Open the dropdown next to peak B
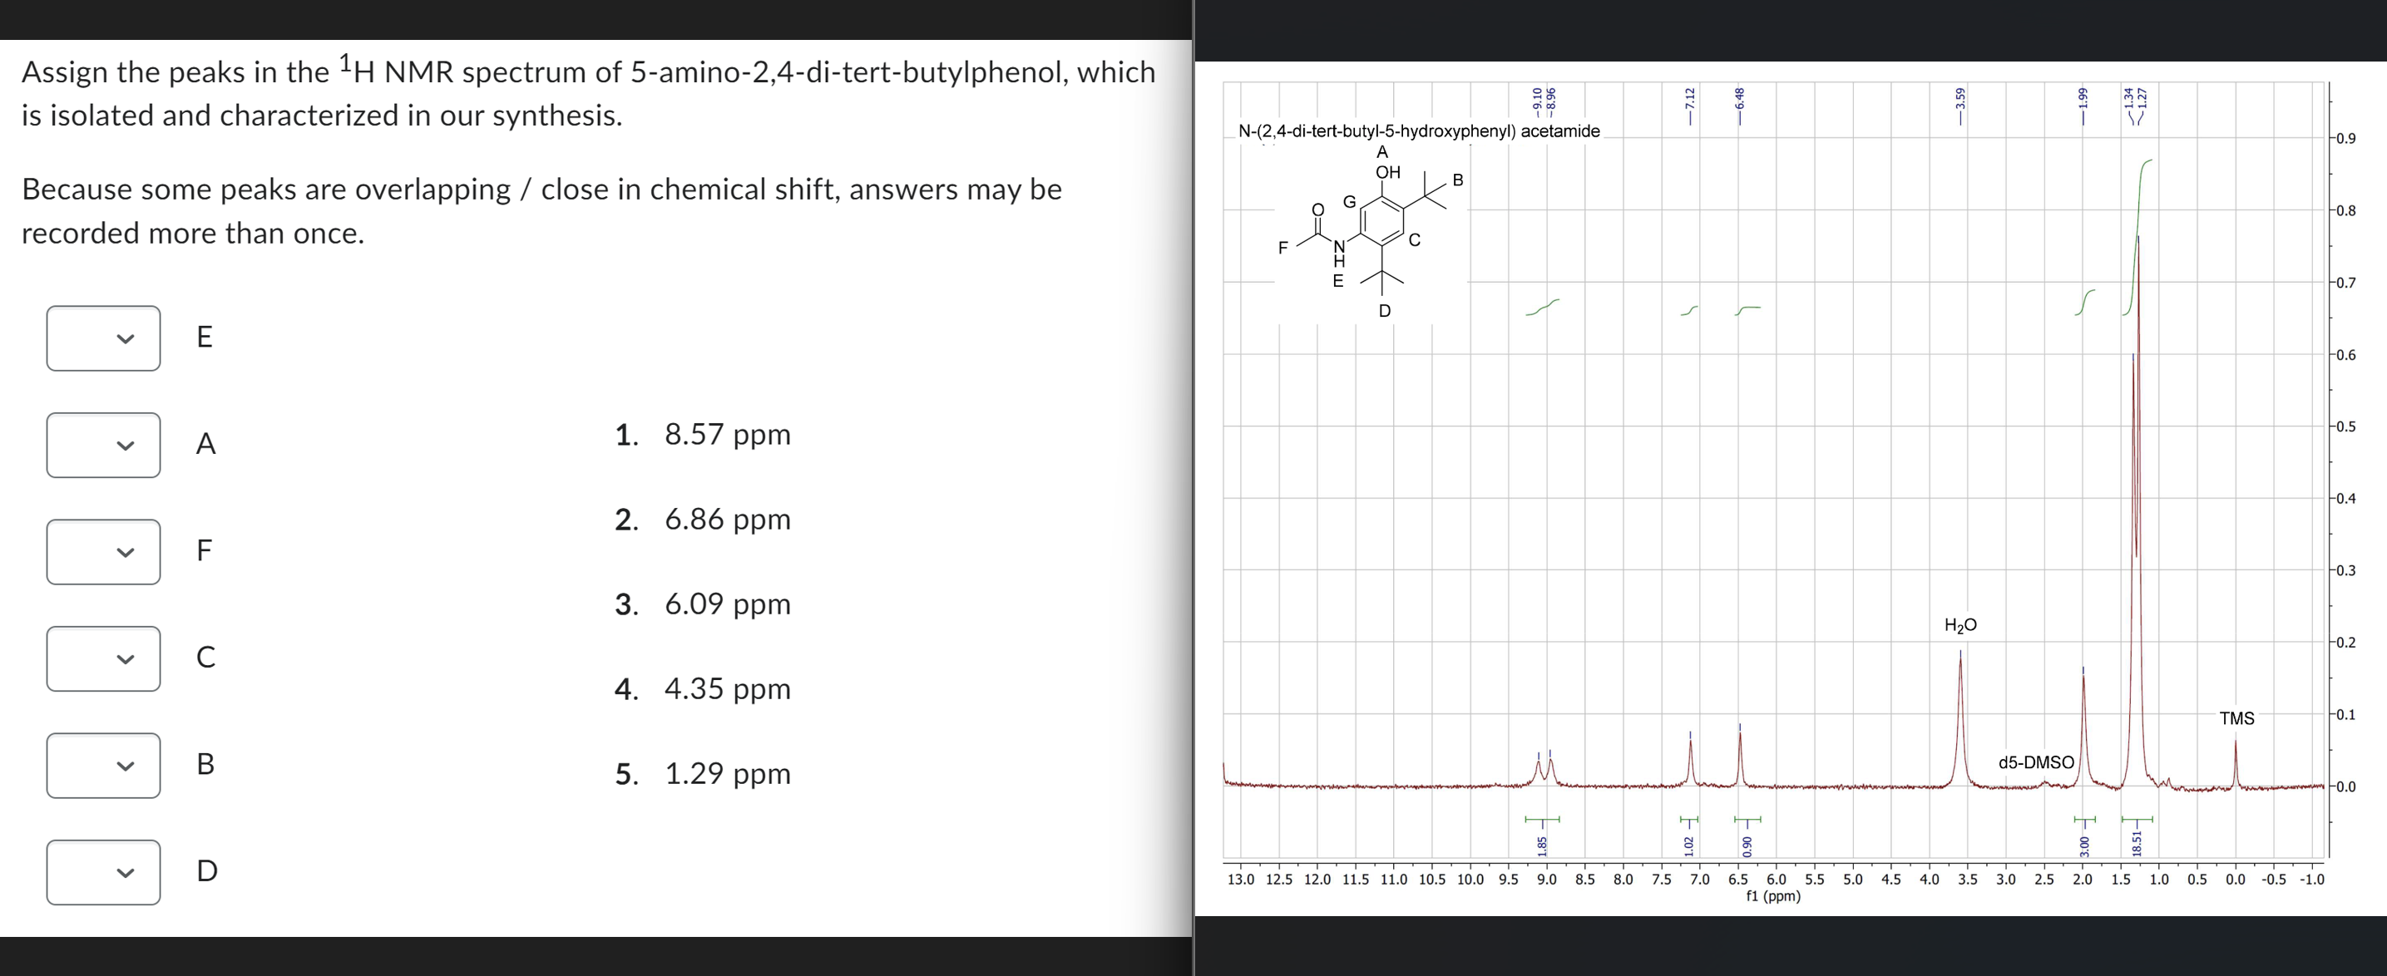2387x976 pixels. point(102,765)
